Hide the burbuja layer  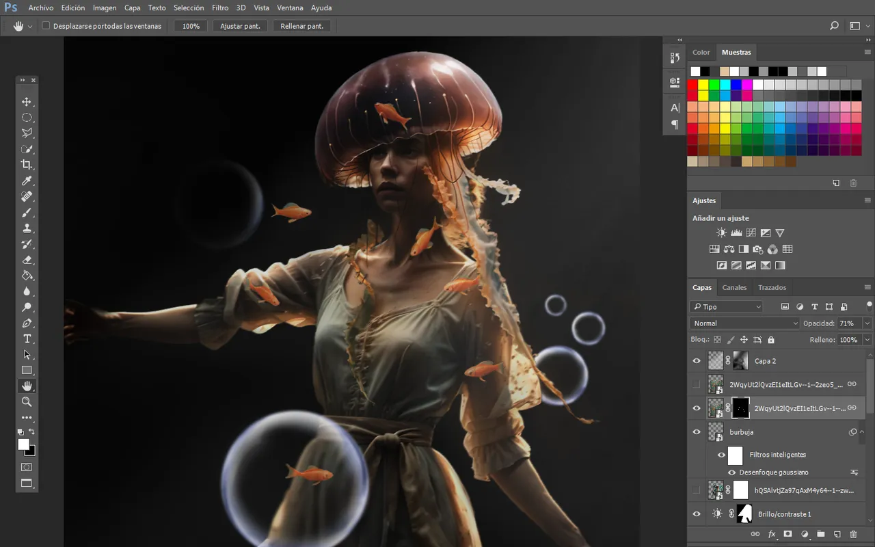pyautogui.click(x=697, y=432)
